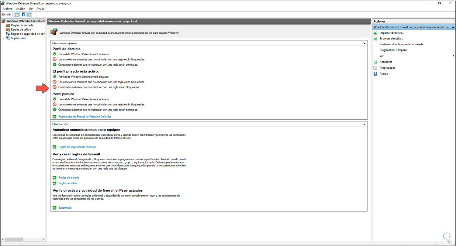The width and height of the screenshot is (456, 246).
Task: Follow the Reglas de entrada link in Introducción
Action: tap(69, 178)
